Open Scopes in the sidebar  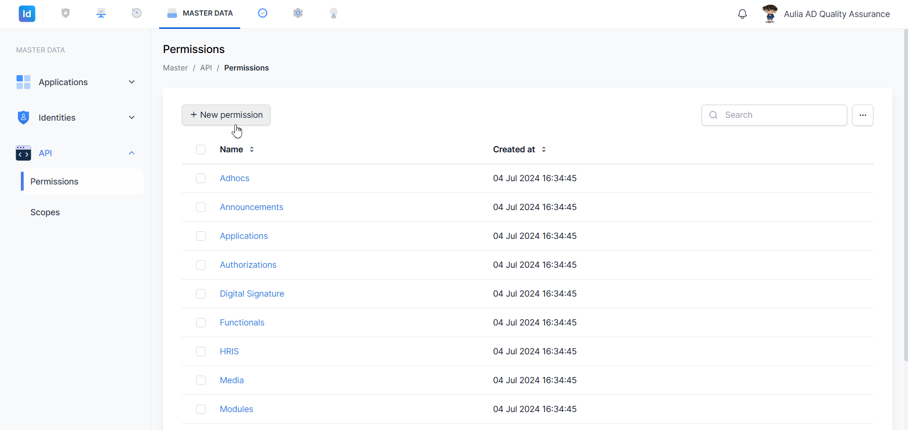45,212
